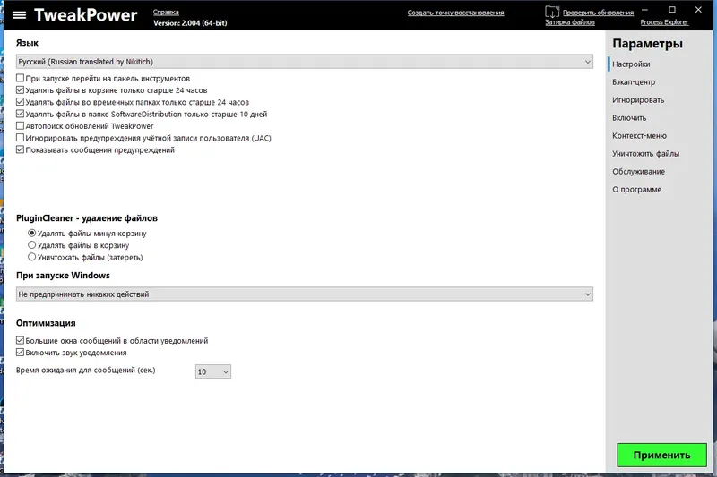Viewport: 717px width, 477px height.
Task: Open Включить section in sidebar
Action: [x=629, y=118]
